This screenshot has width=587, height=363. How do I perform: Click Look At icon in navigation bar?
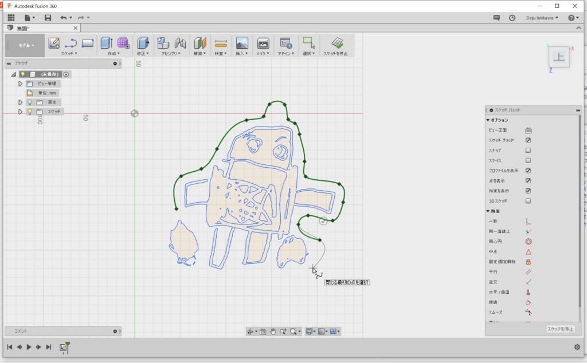(x=263, y=332)
